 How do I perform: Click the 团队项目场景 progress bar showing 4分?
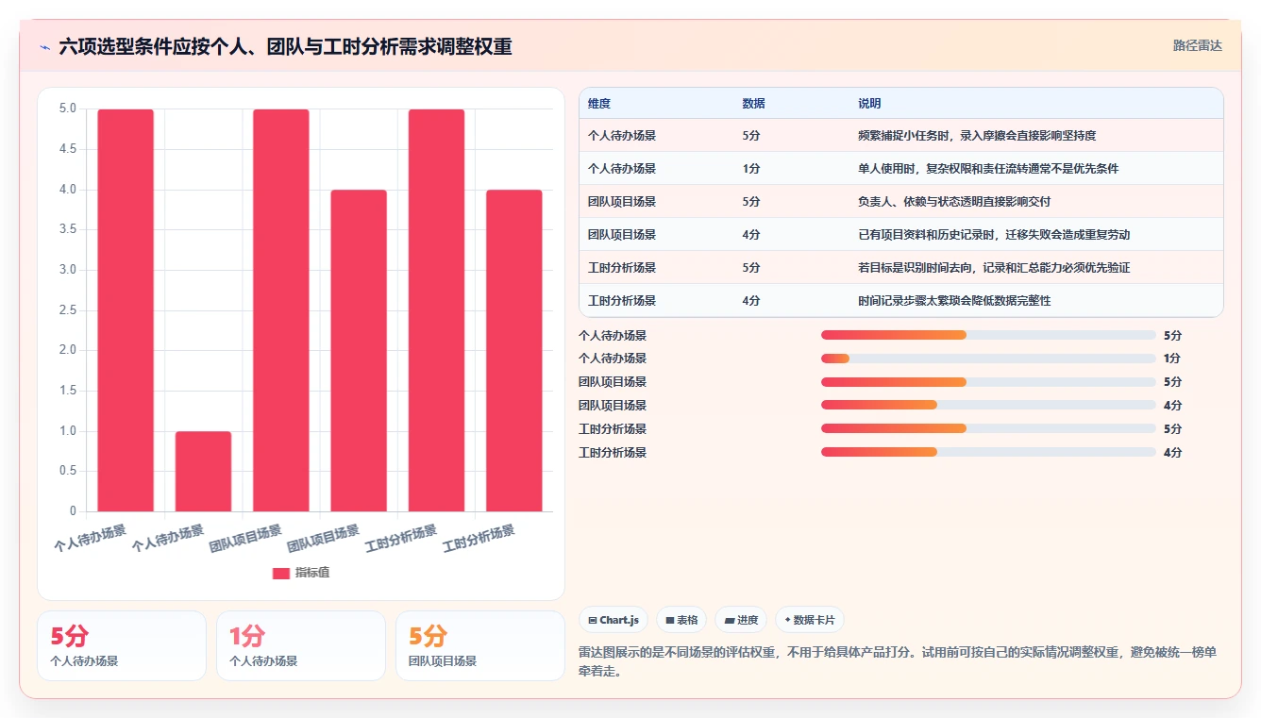[x=988, y=405]
